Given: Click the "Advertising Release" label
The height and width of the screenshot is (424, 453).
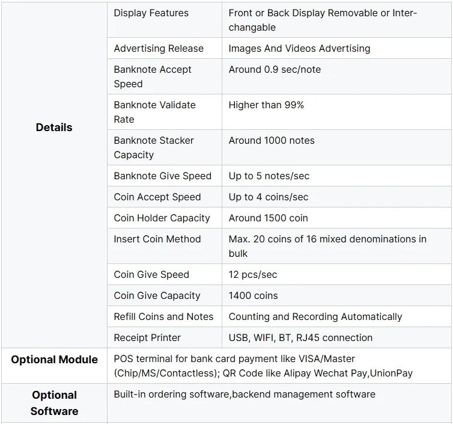Looking at the screenshot, I should 159,49.
